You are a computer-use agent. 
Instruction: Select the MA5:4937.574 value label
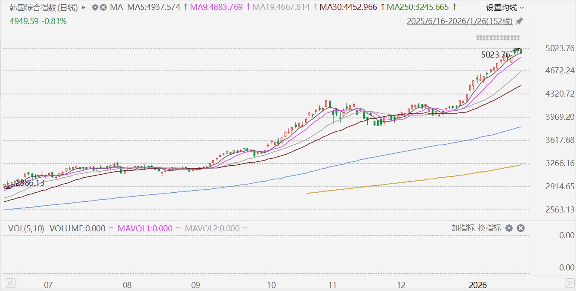pyautogui.click(x=154, y=7)
